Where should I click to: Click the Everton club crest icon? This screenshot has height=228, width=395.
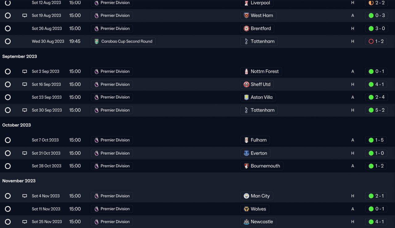tap(246, 153)
